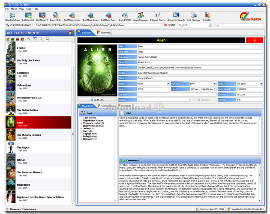Screen dimensions: 270x214
Task: Select You Only Live Twice in list
Action: point(39,60)
